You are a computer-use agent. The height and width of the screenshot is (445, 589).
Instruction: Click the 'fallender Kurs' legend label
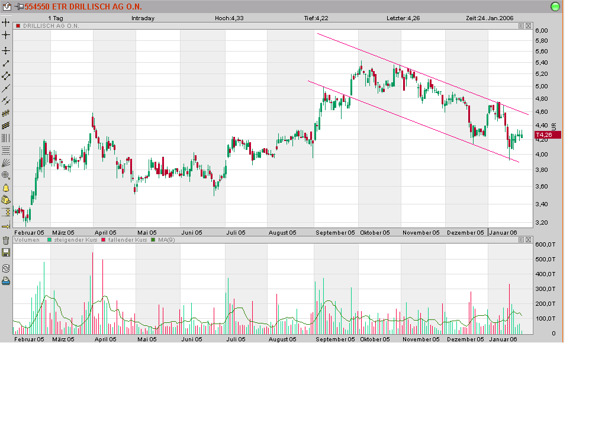[x=127, y=240]
